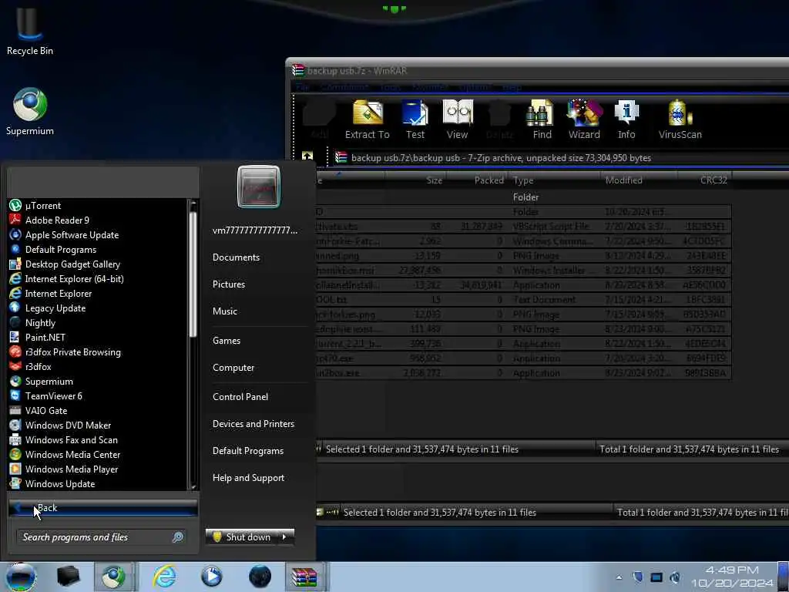Open Internet Explorer from taskbar
This screenshot has height=592, width=789.
165,577
